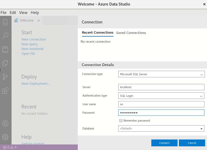Open the Notebooks view icon
Image resolution: width=207 pixels, height=150 pixels.
[x=5, y=49]
